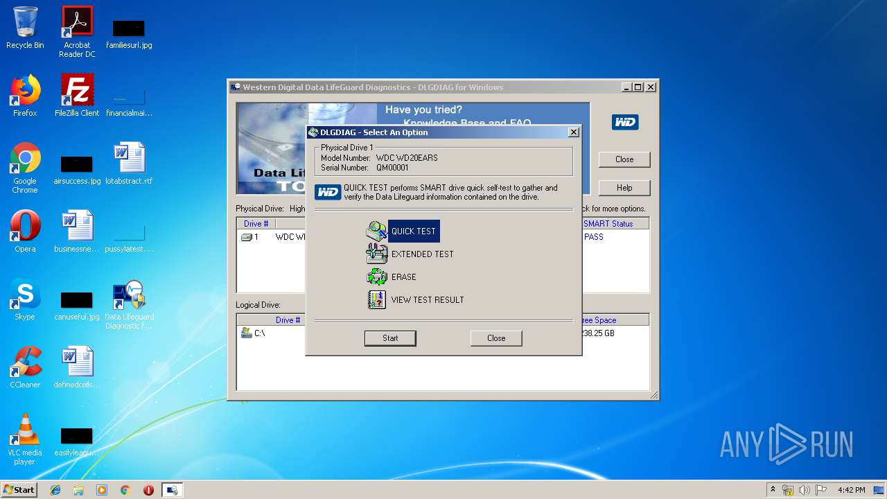Maximize the DLGDIAG main window

point(638,87)
